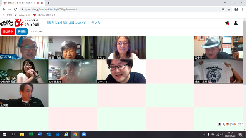Open Zoom from the taskbar
Viewport: 246px width, 138px height.
click(x=84, y=135)
